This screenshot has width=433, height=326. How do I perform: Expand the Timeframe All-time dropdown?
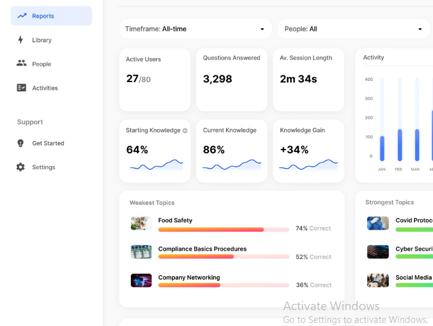click(195, 29)
